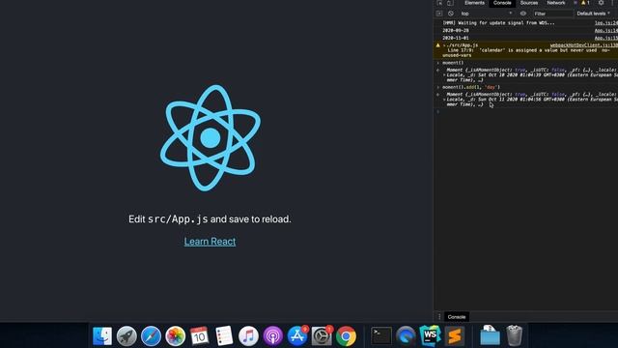Clear the console with the ban icon
Screen dimensions: 618x348
pos(451,14)
